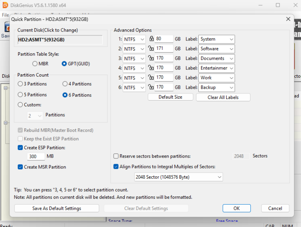Open the Entertainment label dropdown

tap(216, 68)
